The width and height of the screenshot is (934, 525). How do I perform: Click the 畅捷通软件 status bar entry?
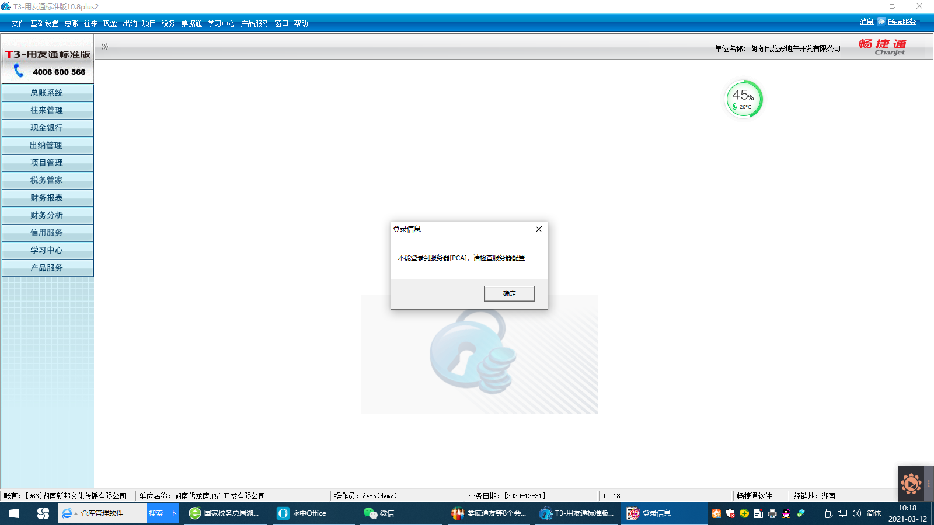[x=761, y=496]
